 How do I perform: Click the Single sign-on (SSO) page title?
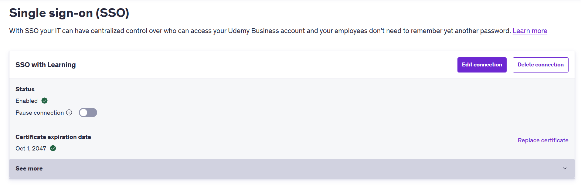point(69,13)
